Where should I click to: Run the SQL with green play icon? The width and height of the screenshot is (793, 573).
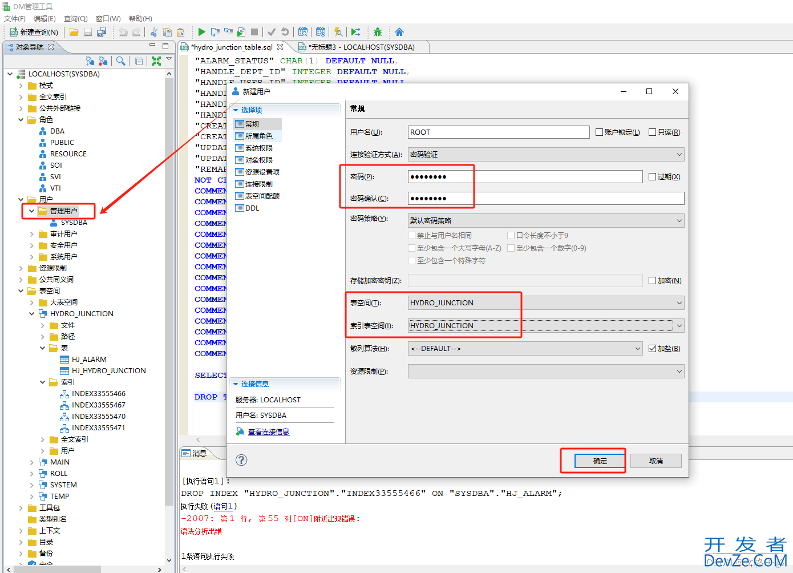[x=201, y=32]
